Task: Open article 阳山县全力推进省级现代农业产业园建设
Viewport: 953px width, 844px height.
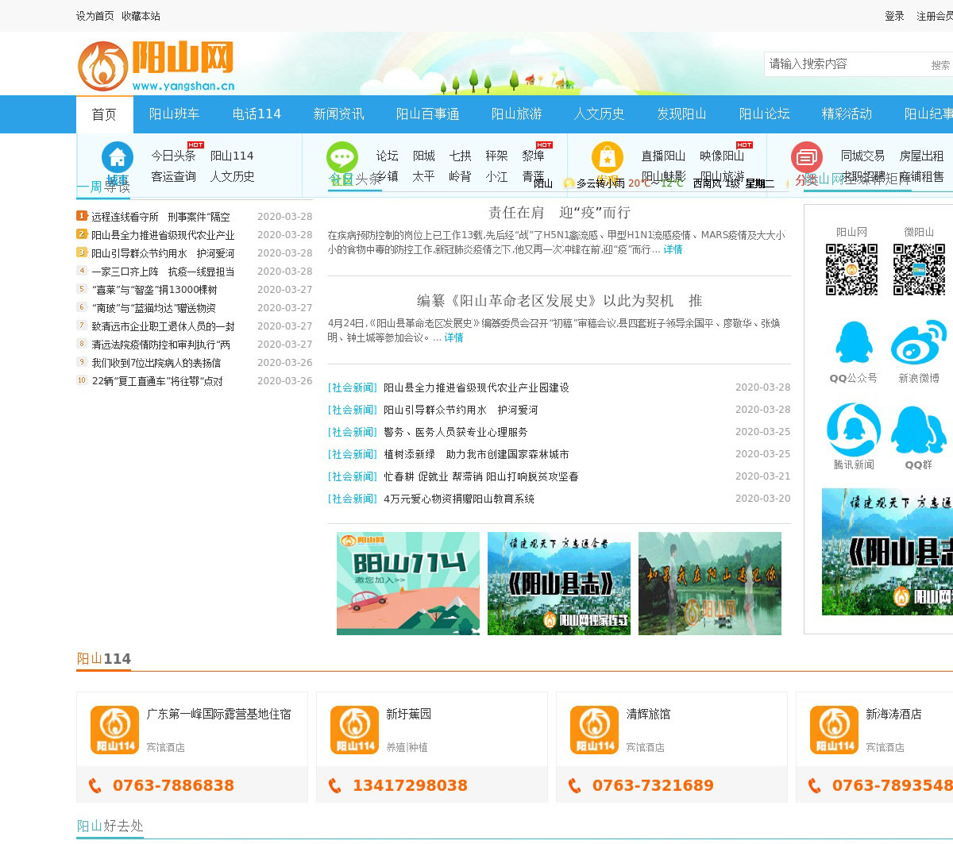Action: 476,387
